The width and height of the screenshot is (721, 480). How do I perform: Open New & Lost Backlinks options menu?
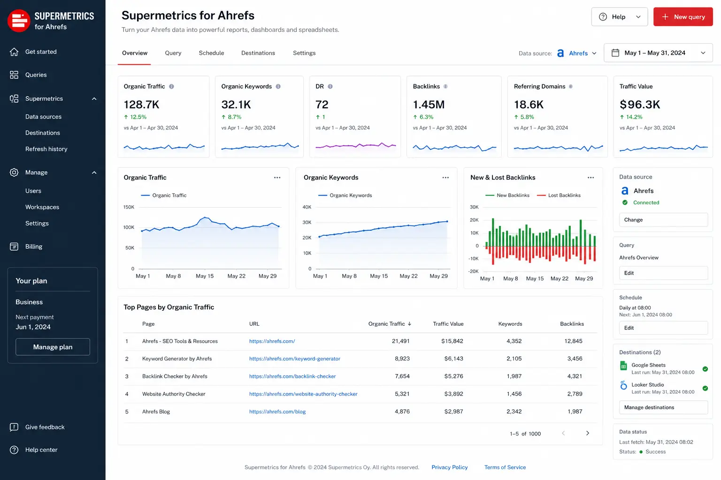(591, 178)
